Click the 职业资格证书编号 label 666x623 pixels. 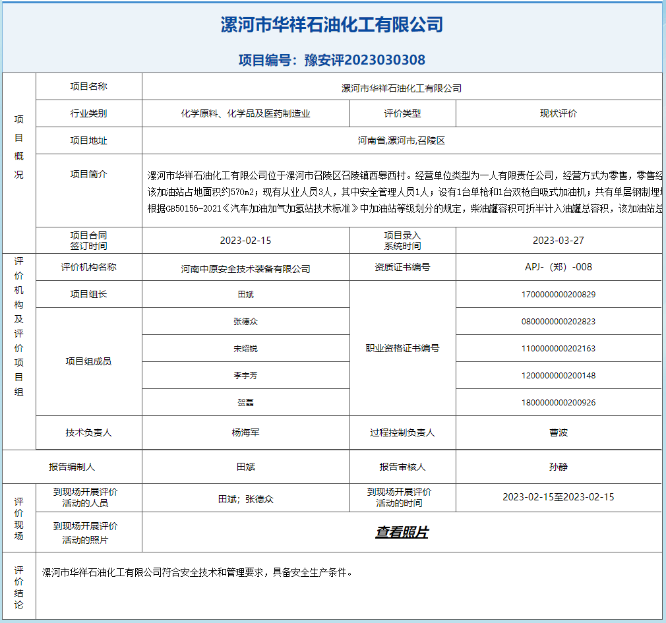pyautogui.click(x=402, y=348)
